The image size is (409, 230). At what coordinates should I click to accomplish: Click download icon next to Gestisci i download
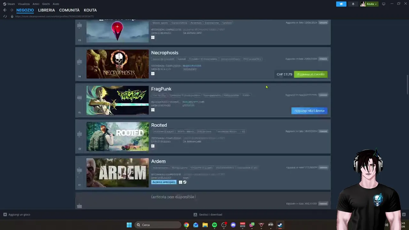[x=195, y=214]
